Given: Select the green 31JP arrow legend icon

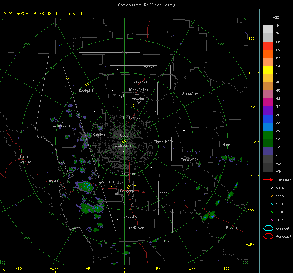Looking at the screenshot, I should point(268,212).
